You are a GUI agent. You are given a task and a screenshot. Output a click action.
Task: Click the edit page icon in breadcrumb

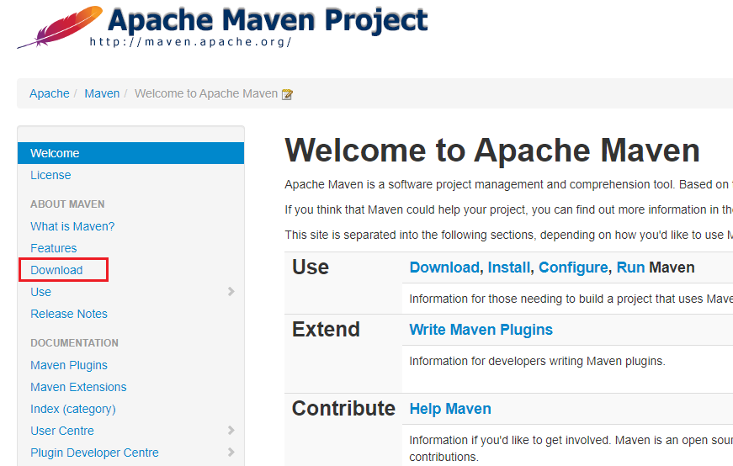coord(287,94)
